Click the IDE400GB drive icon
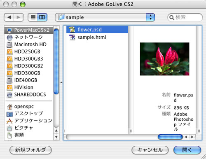The width and height of the screenshot is (206, 159). 9,80
